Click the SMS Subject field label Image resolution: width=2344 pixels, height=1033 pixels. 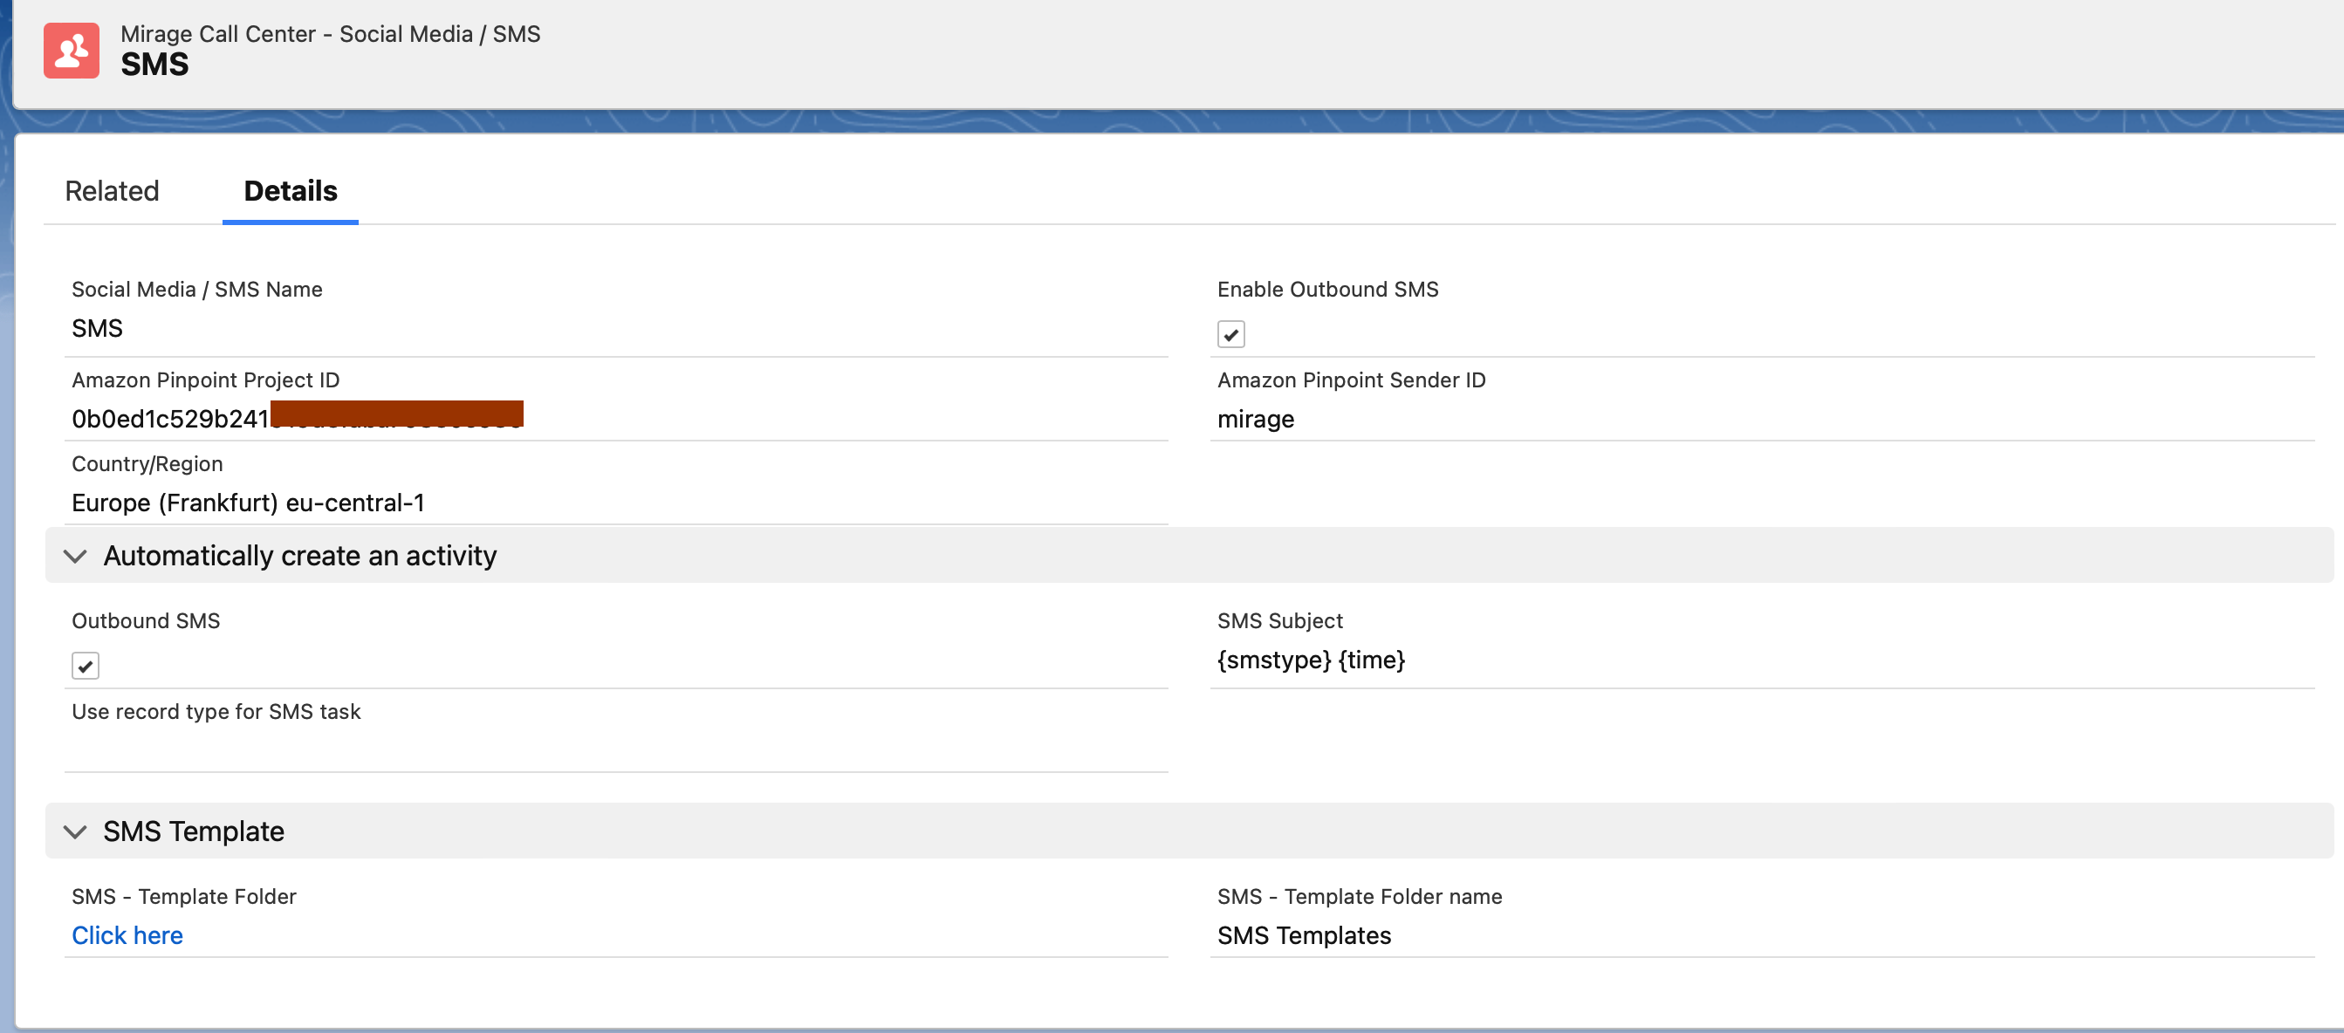click(1279, 621)
